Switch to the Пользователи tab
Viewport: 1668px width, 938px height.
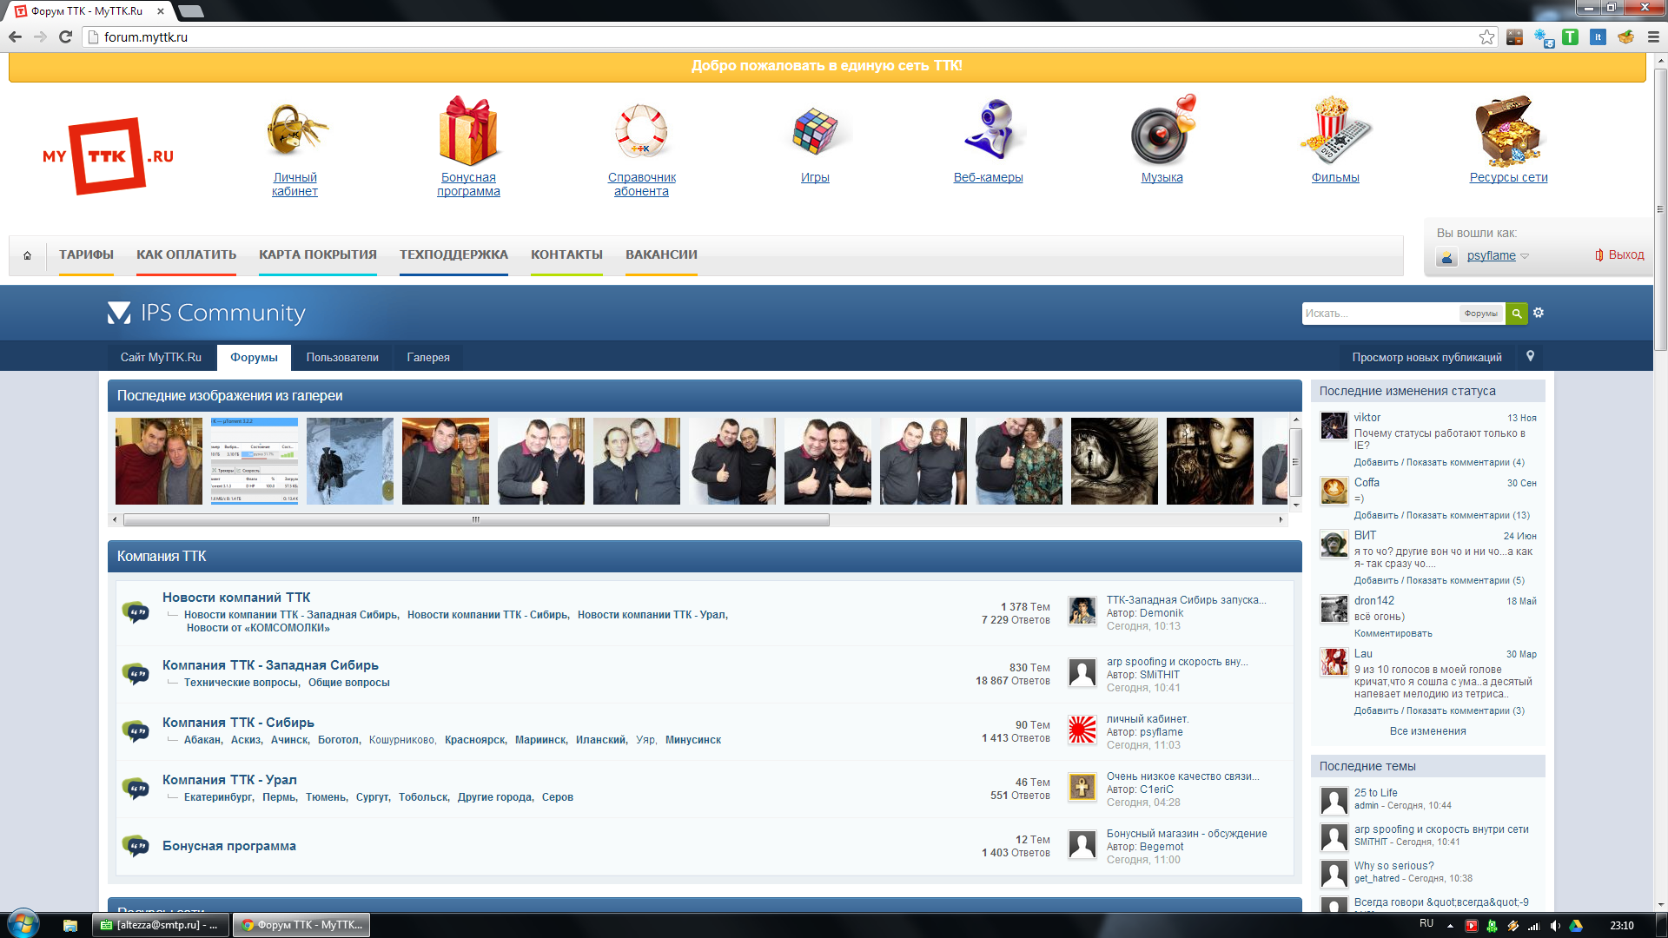click(x=342, y=357)
